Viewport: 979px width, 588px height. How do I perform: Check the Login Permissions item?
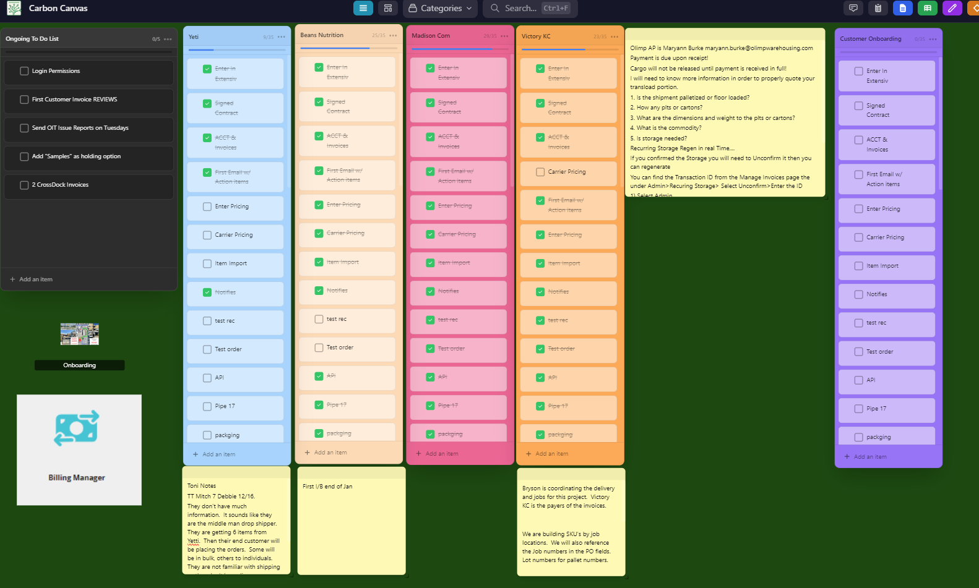pyautogui.click(x=24, y=71)
